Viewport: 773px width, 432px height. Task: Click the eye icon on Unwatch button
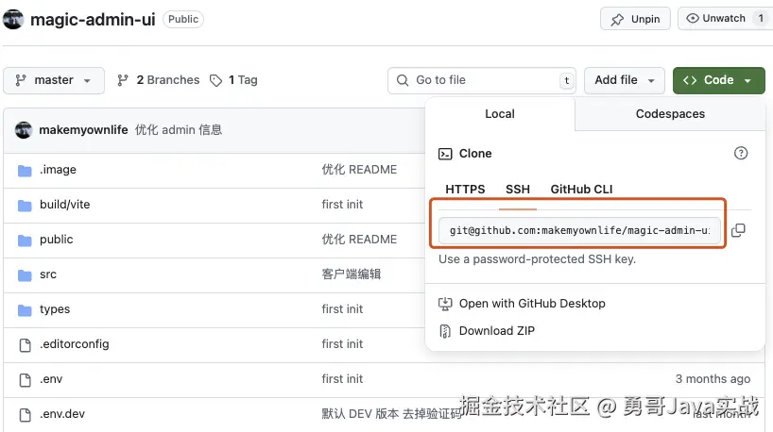pos(692,19)
